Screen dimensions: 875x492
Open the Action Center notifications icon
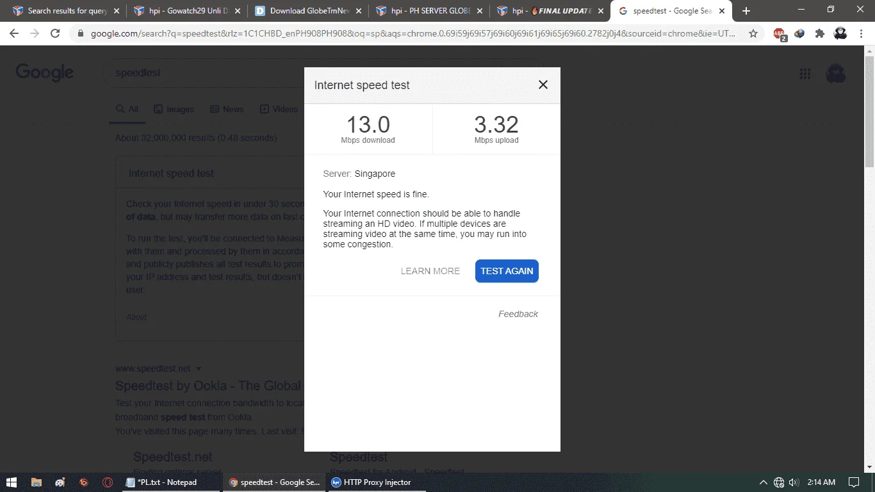853,482
